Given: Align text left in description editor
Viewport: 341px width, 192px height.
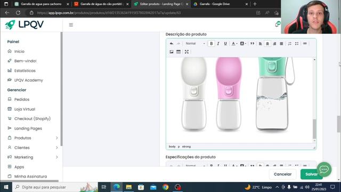Looking at the screenshot, I should point(261,44).
